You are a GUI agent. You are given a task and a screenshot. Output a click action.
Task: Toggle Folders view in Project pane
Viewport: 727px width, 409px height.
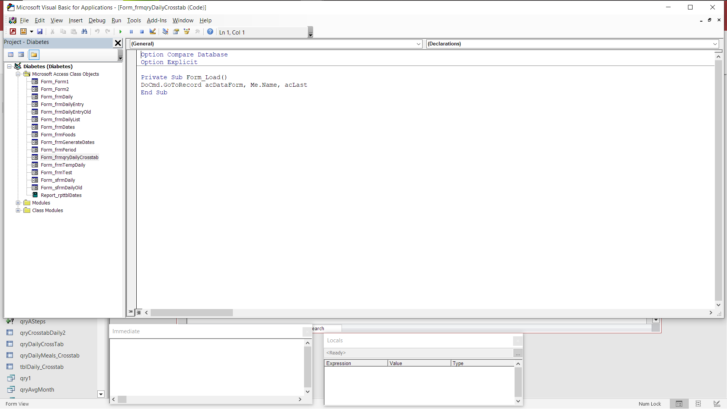point(34,55)
